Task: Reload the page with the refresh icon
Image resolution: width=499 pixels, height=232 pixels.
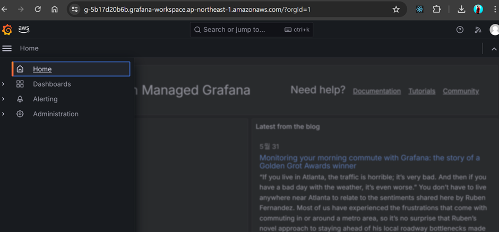Action: [x=38, y=9]
